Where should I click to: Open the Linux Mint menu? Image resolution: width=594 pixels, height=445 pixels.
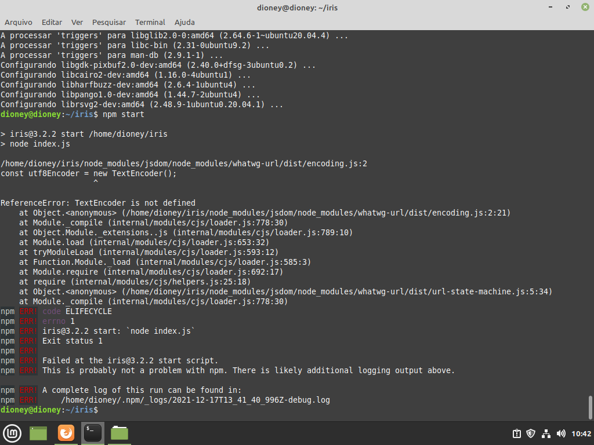point(12,433)
